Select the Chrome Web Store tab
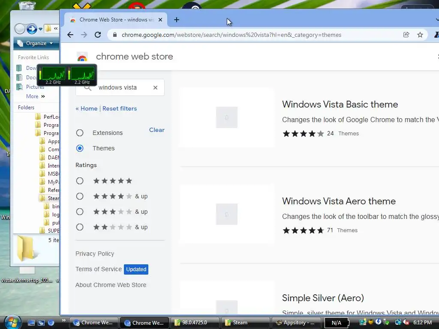 [x=116, y=20]
